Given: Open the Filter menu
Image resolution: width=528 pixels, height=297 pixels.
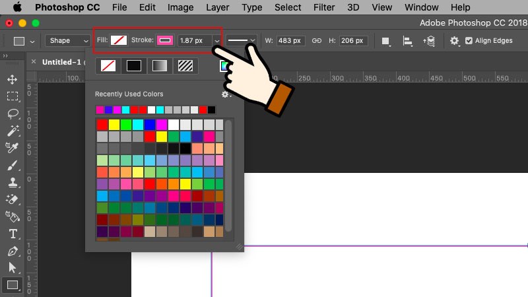Looking at the screenshot, I should 324,8.
